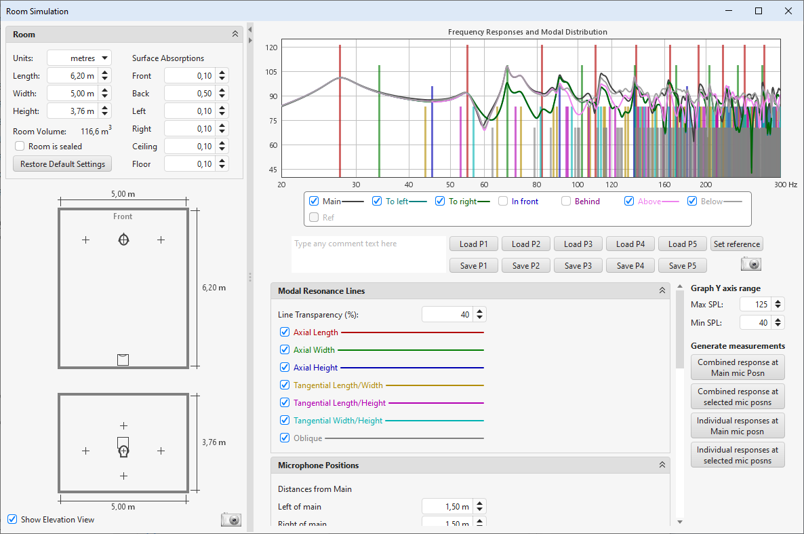Screen dimensions: 804x534
Task: Open the Units dropdown
Action: click(x=79, y=58)
